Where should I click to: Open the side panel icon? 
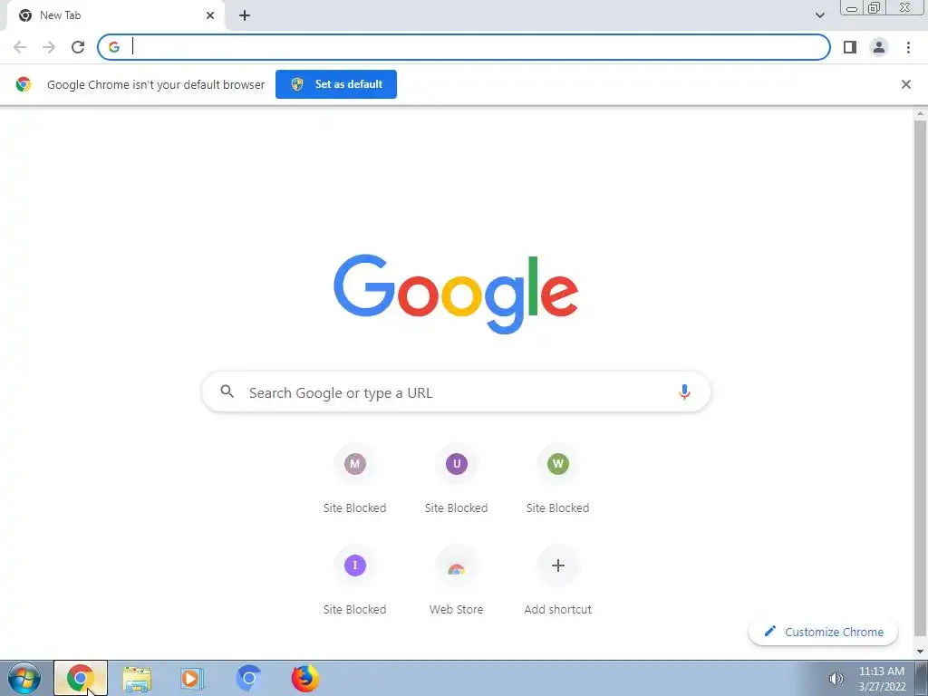coord(850,47)
